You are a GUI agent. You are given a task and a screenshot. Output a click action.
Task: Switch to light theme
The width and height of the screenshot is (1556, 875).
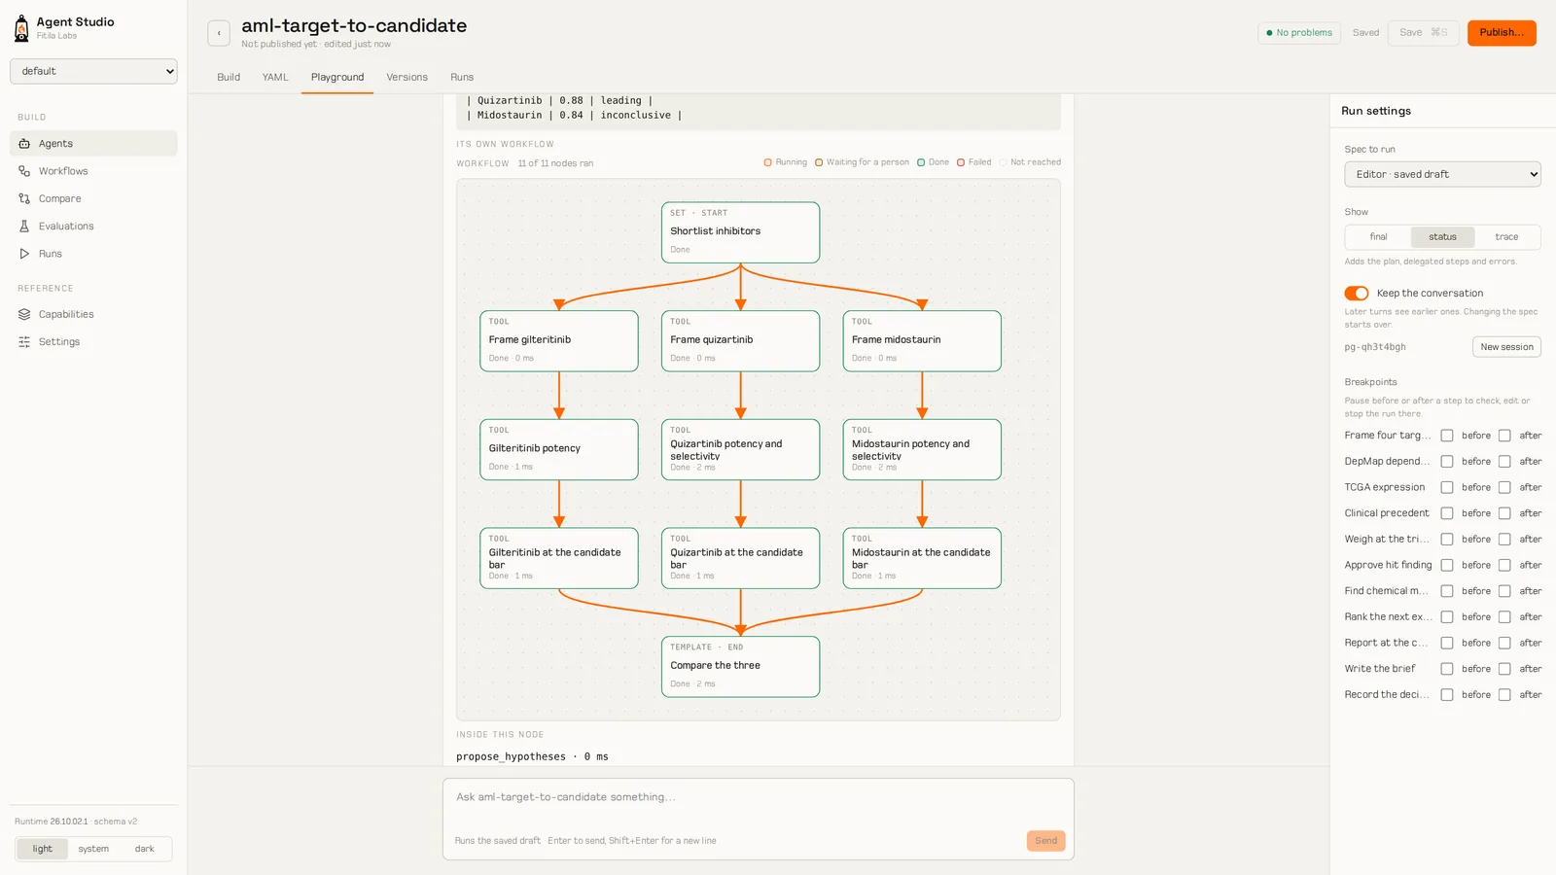coord(43,849)
